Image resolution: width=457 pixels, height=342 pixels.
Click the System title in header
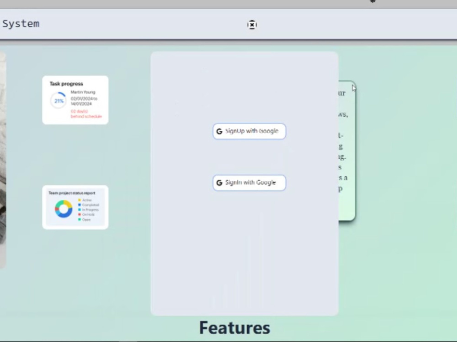click(x=21, y=24)
